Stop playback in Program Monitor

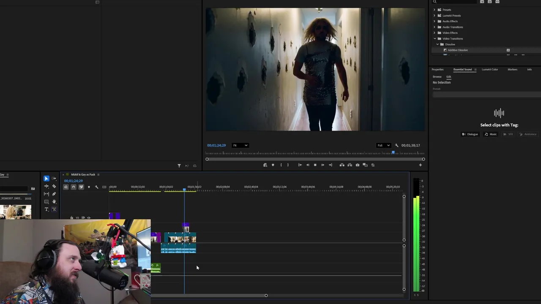(315, 165)
